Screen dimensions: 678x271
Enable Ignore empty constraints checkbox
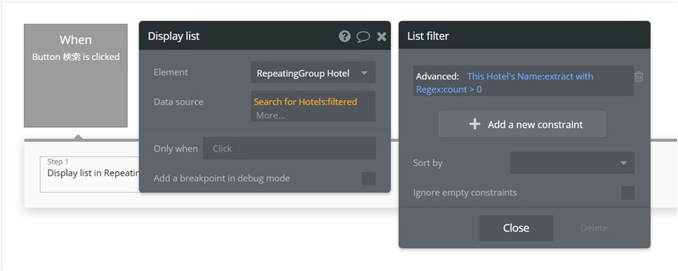pos(628,193)
